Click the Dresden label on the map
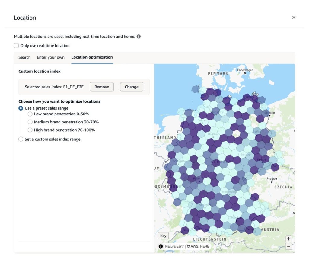The height and width of the screenshot is (263, 309). pos(262,159)
